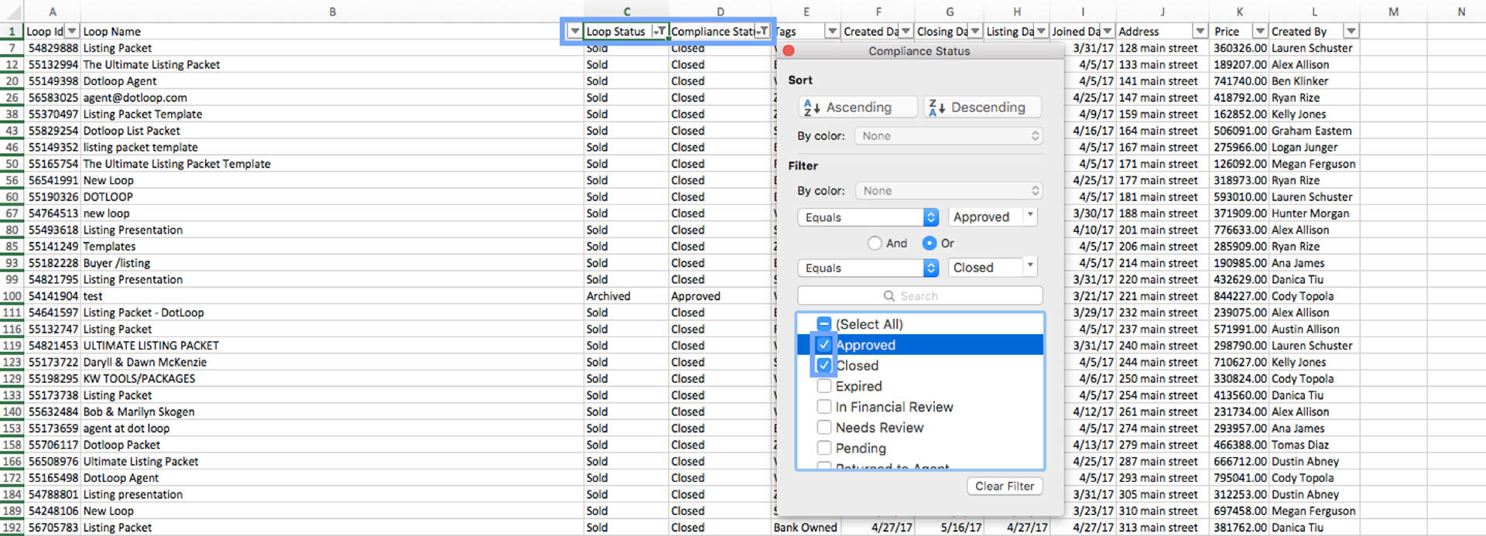Image resolution: width=1486 pixels, height=536 pixels.
Task: Open the Loop Name column filter arrow
Action: coord(574,32)
